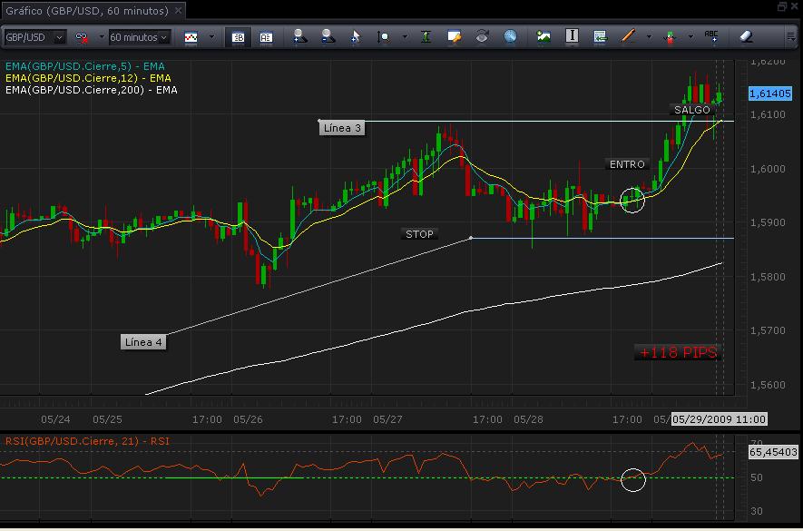Expand the chart type dropdown arrow

[x=211, y=37]
